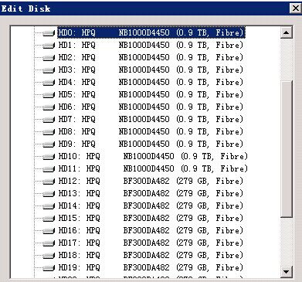Click the drive icon beside HD3

pyautogui.click(x=49, y=70)
